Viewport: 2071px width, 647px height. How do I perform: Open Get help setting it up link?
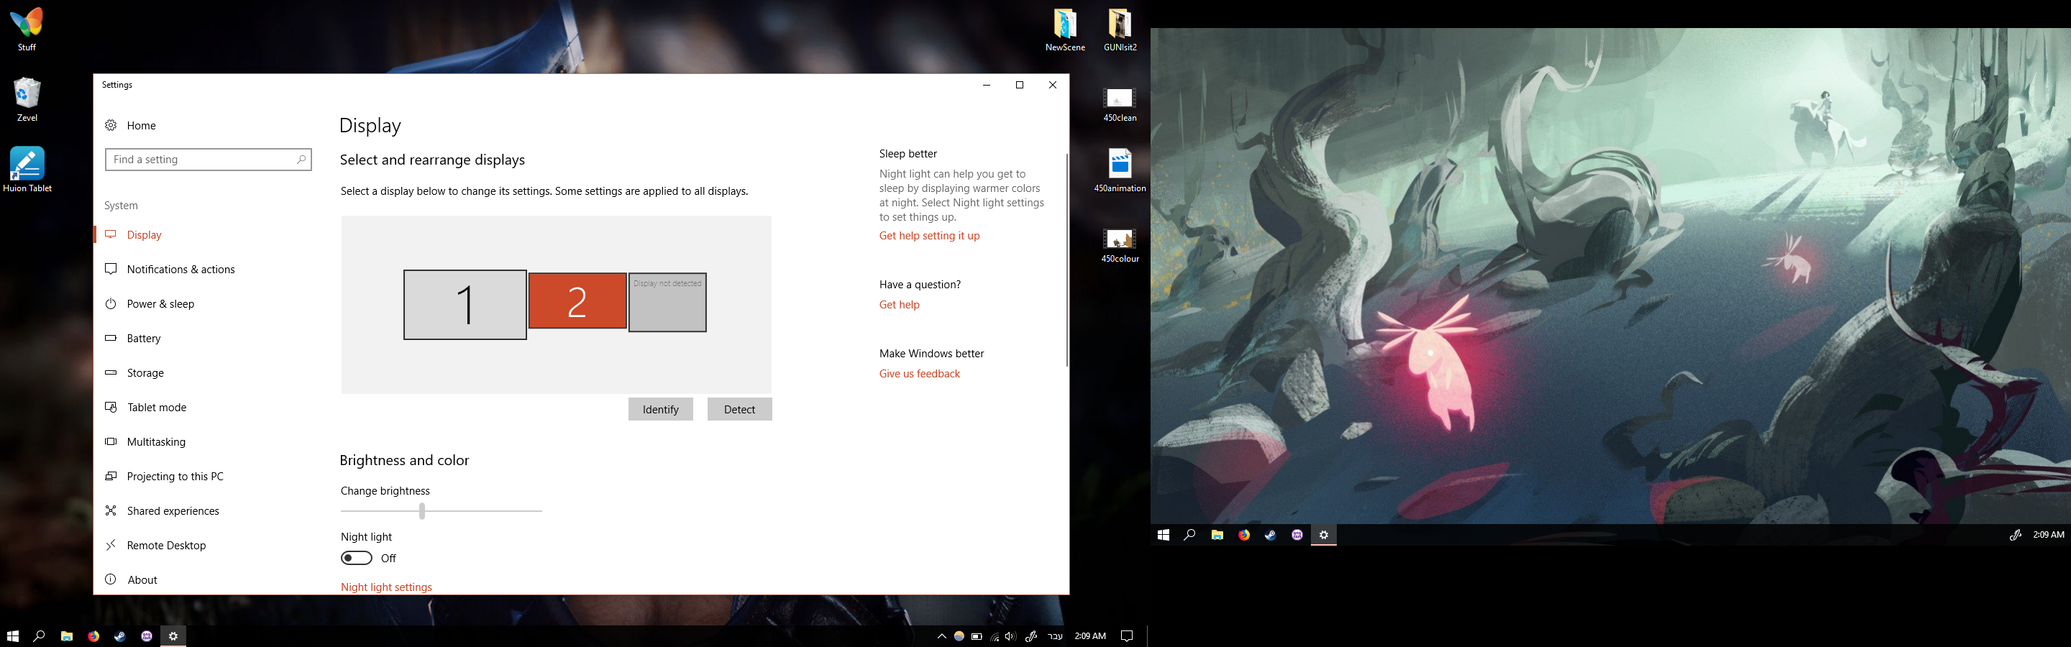pos(929,236)
